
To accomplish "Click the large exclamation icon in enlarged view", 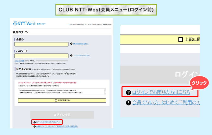I will point(128,103).
